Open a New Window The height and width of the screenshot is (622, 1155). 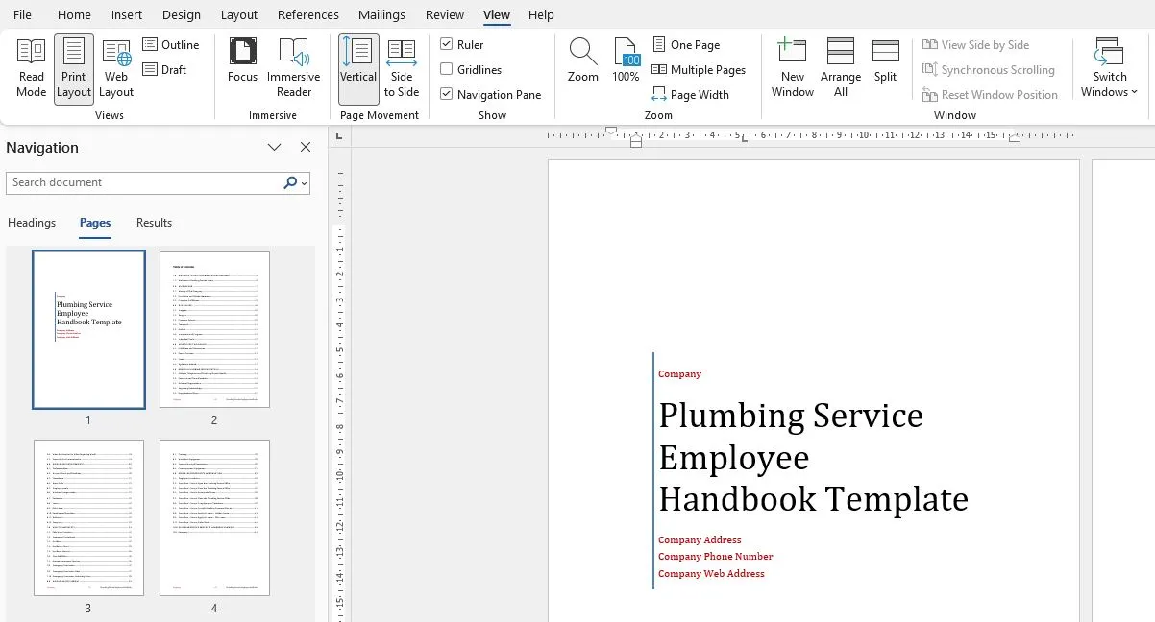(793, 68)
